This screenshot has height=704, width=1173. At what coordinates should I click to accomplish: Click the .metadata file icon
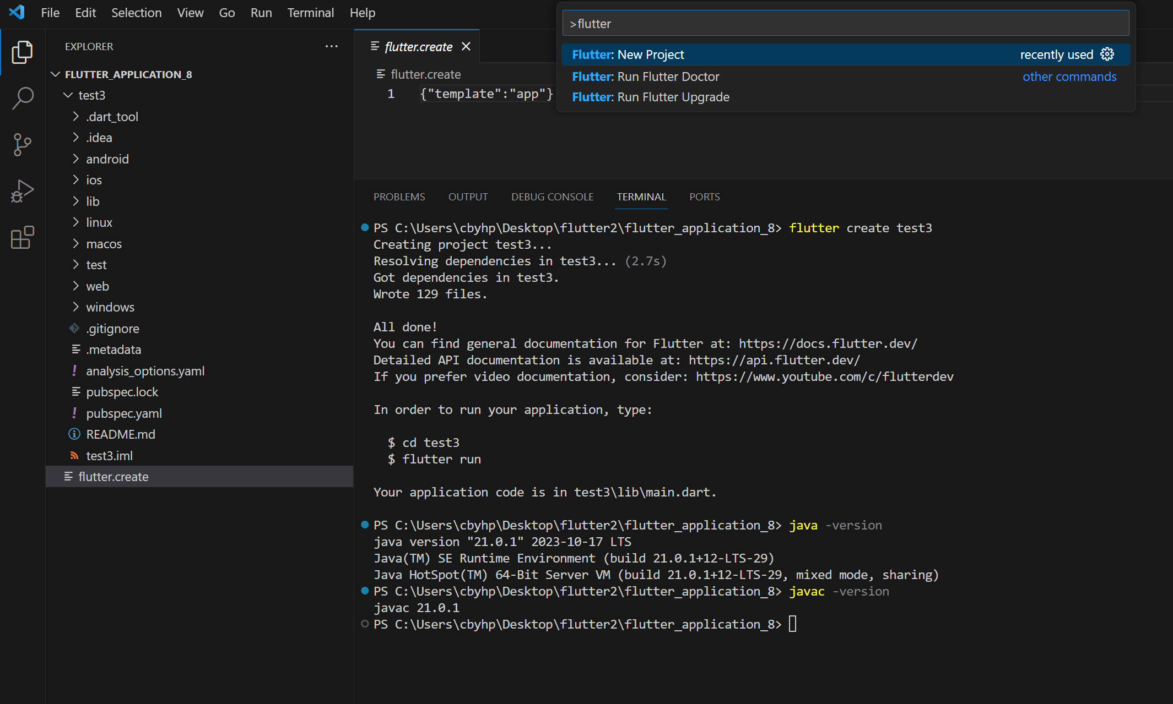(x=76, y=349)
